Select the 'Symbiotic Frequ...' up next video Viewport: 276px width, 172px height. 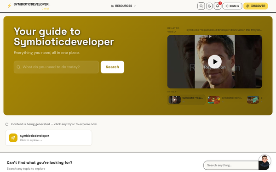[186, 100]
